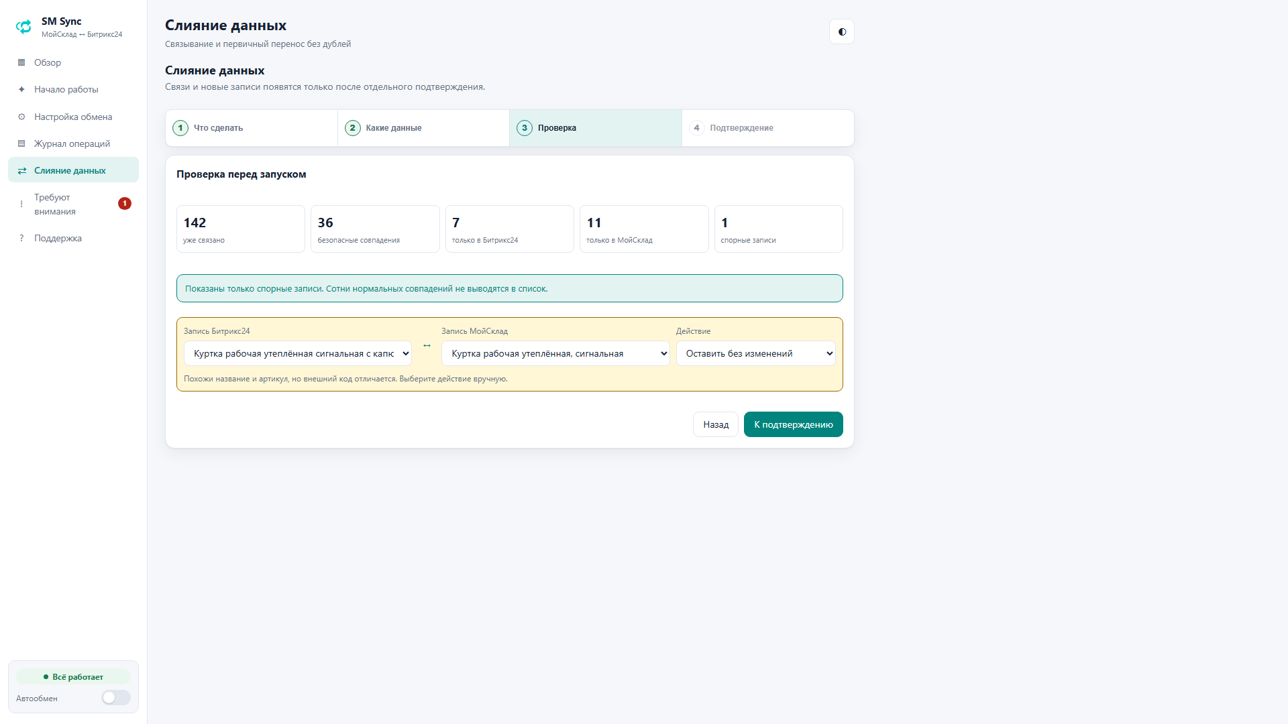Viewport: 1288px width, 724px height.
Task: Open Поддержка in the sidebar
Action: click(73, 238)
